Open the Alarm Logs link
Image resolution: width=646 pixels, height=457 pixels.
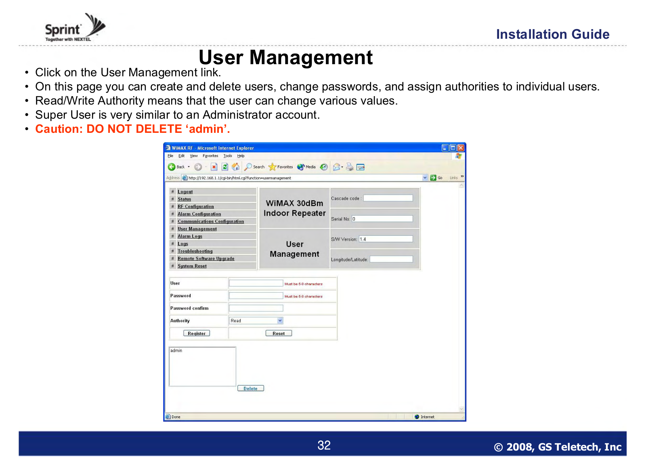pyautogui.click(x=190, y=236)
